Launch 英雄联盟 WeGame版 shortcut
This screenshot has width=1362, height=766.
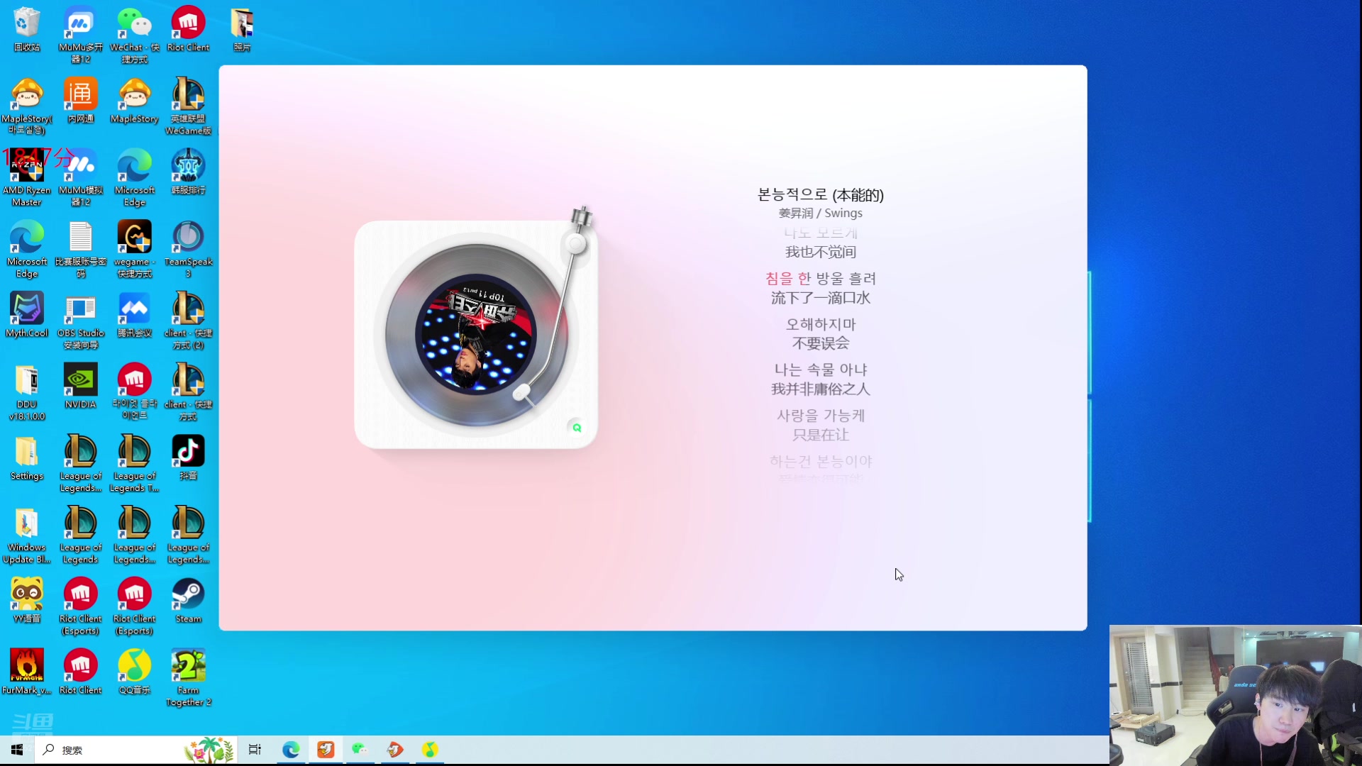coord(188,106)
